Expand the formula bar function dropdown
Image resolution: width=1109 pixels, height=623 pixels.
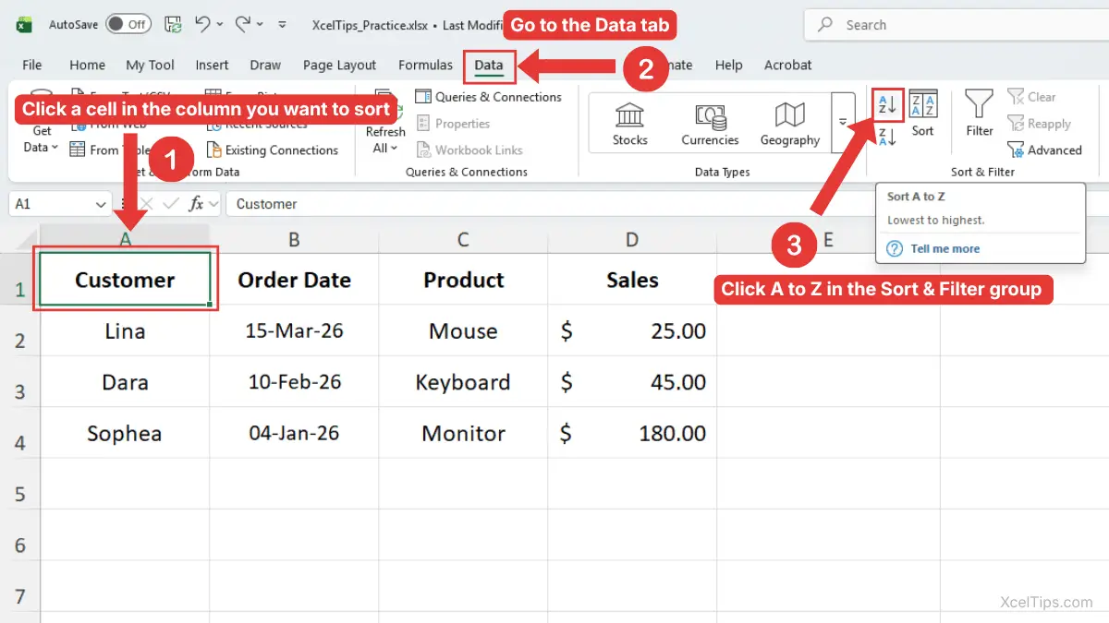tap(213, 204)
